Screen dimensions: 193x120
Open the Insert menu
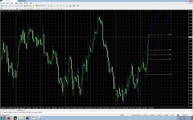[11, 3]
